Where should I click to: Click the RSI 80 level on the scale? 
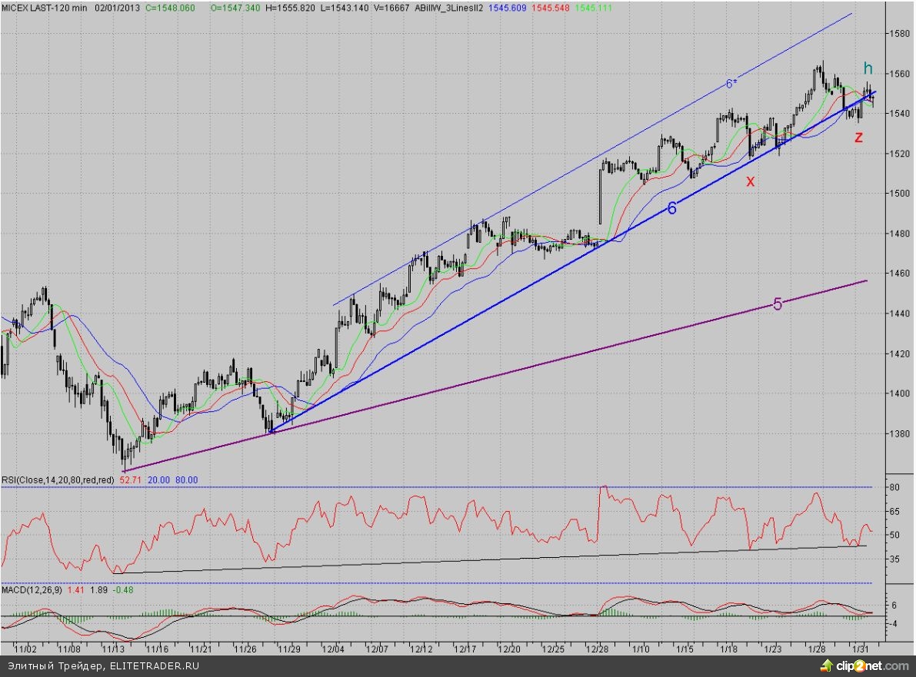point(894,487)
